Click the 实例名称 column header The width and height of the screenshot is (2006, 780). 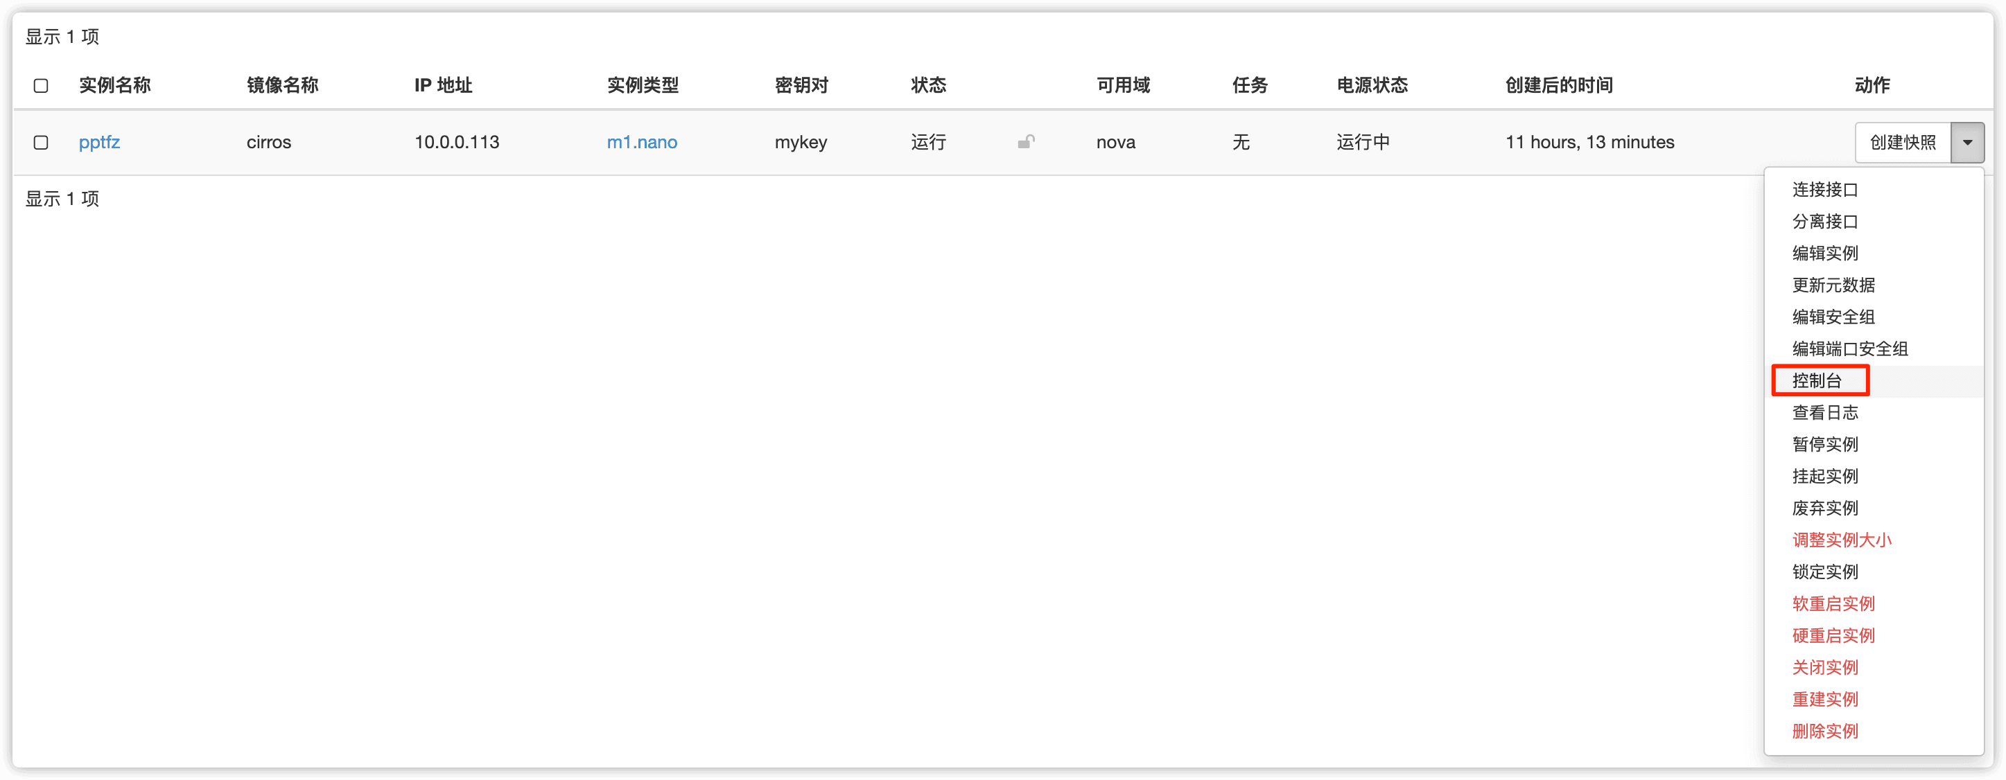[114, 86]
